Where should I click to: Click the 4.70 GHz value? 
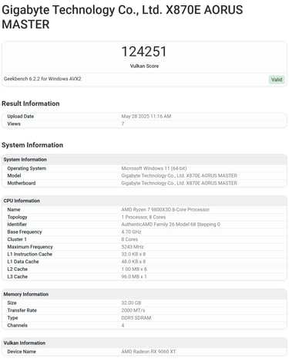131,232
